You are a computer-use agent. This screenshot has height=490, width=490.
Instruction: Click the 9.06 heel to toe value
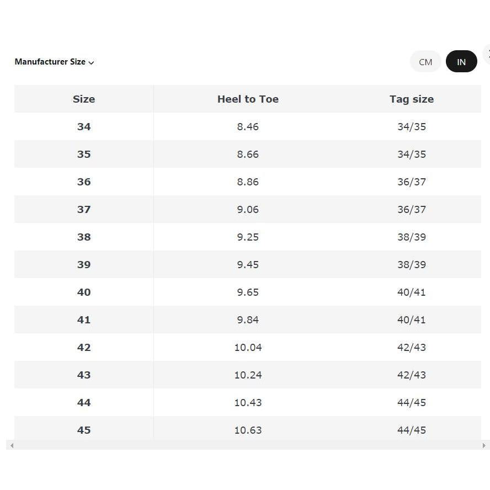248,209
